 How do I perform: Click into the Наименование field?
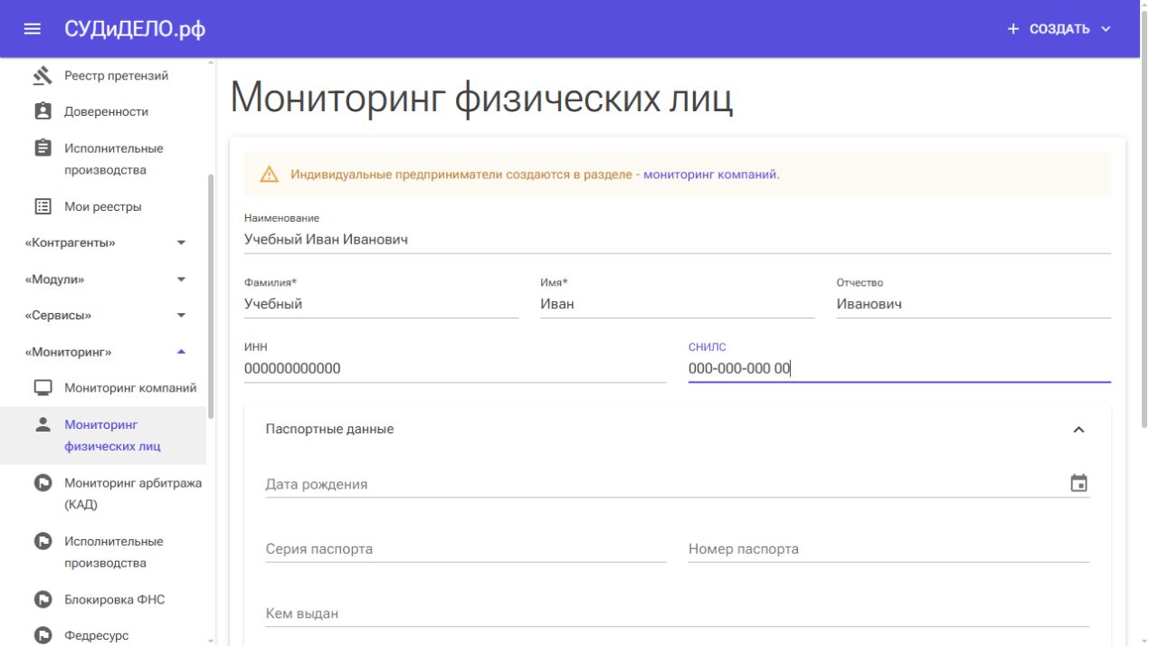click(678, 241)
